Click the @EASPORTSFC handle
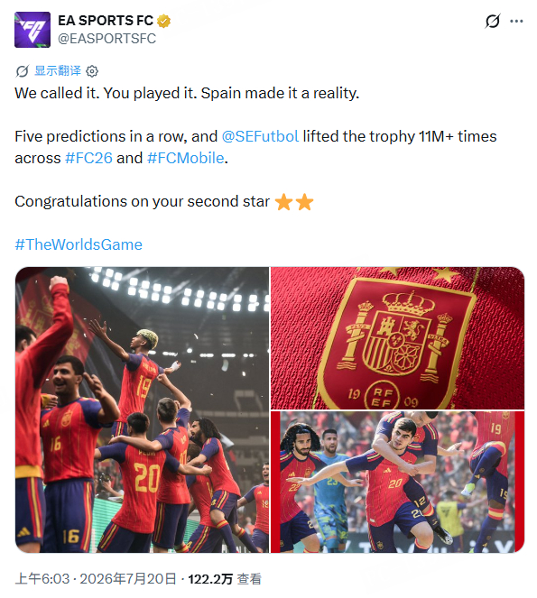537x598 pixels. click(106, 39)
